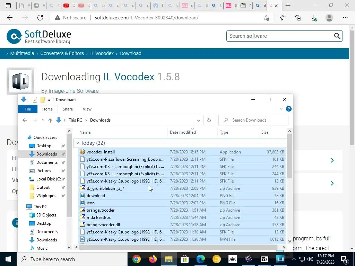Open 7-Zip from the taskbar
Image resolution: width=355 pixels, height=266 pixels.
[264, 259]
